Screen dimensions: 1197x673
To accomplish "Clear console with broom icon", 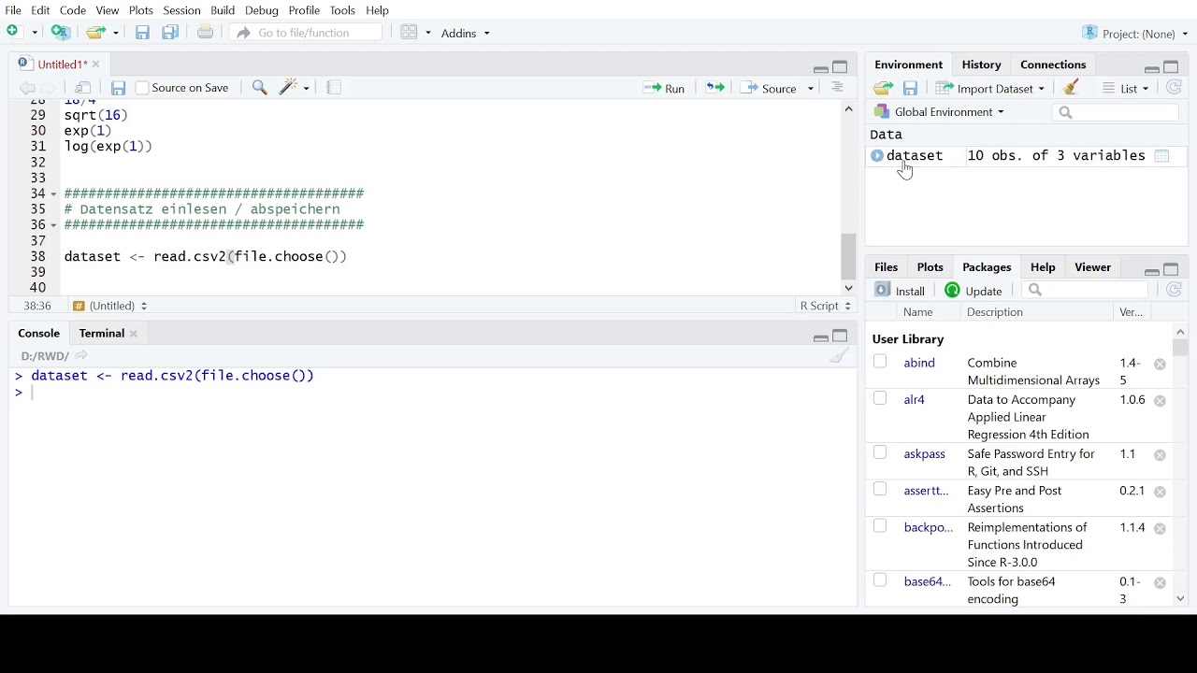I will pos(839,356).
